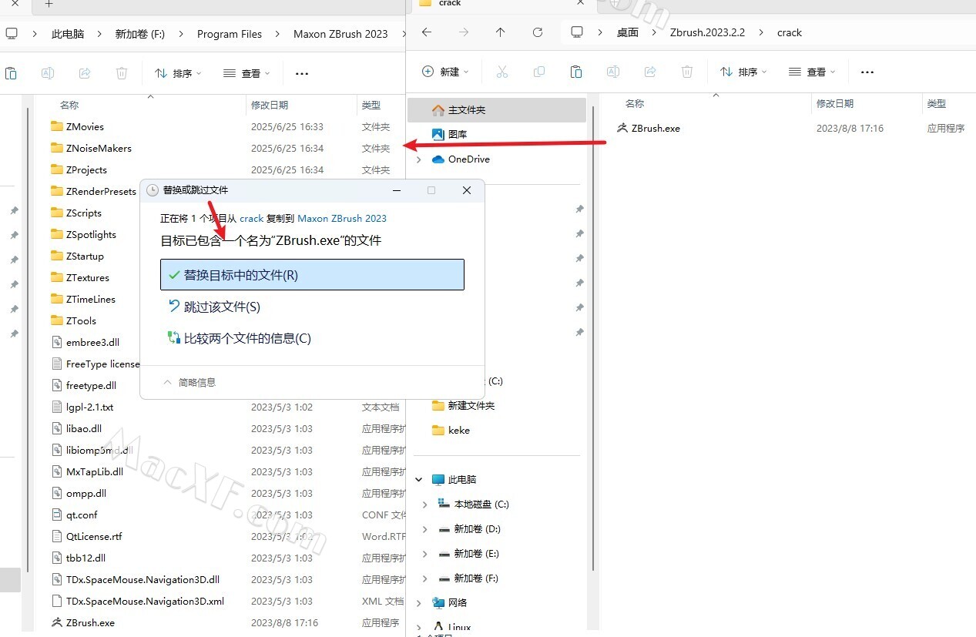
Task: Add a new tab with the plus button
Action: point(49,4)
